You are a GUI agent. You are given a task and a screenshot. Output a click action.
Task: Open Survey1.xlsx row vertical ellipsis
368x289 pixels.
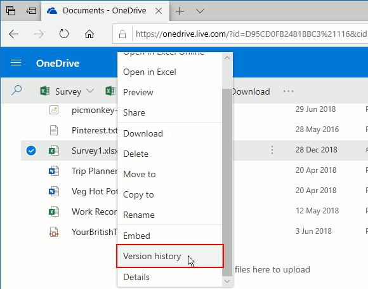click(272, 150)
